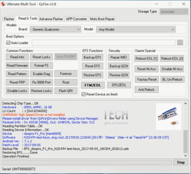This screenshot has width=191, height=174.
Task: Open the Advance Flasher tab
Action: click(x=51, y=19)
